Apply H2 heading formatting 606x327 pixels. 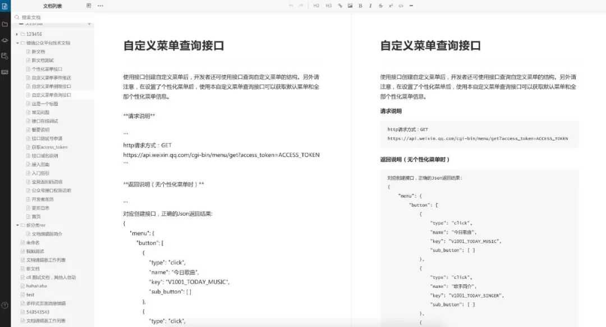(316, 6)
